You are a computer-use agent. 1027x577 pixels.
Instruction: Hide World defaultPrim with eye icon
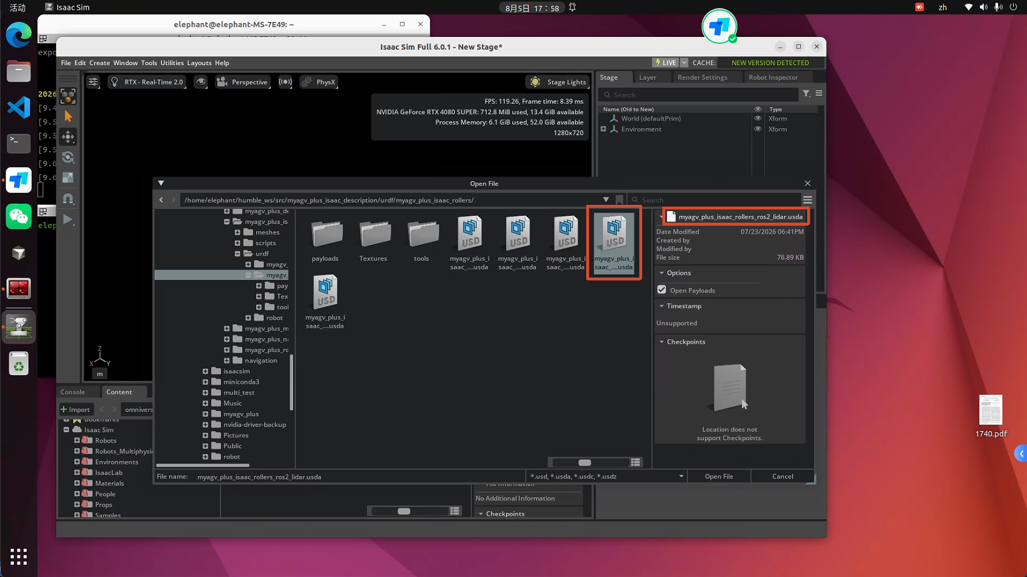pos(758,118)
